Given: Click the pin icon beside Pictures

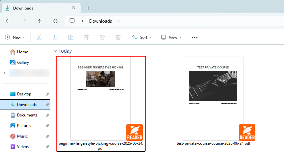Looking at the screenshot, I should coord(47,126).
